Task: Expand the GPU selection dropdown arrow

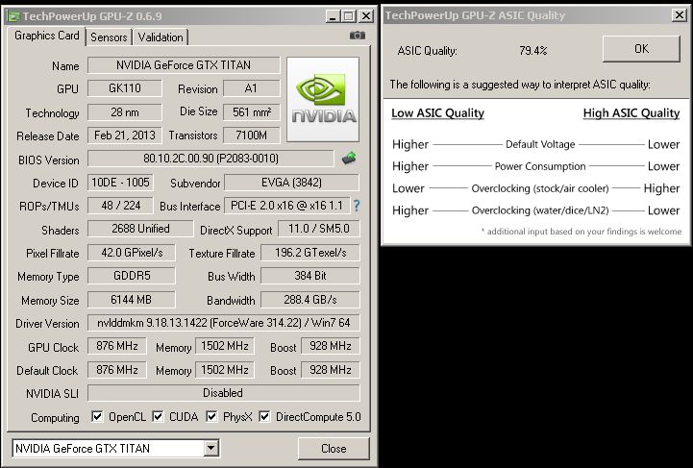Action: click(x=211, y=448)
